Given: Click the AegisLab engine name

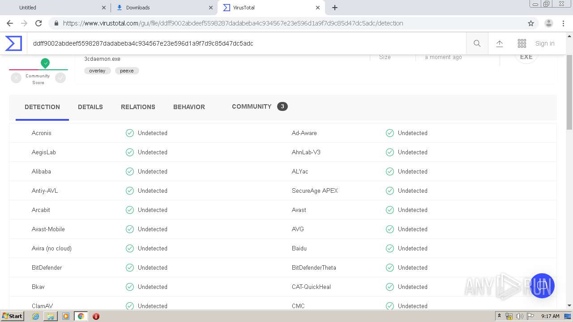Looking at the screenshot, I should coord(44,152).
